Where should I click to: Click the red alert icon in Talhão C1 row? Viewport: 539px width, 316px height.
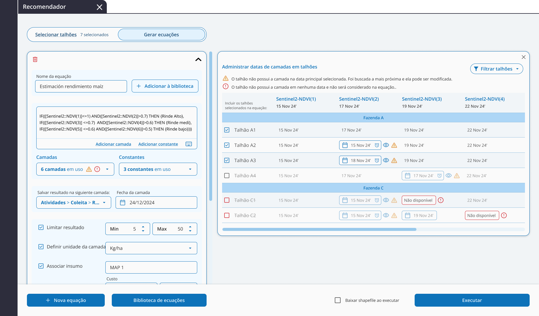coord(441,200)
